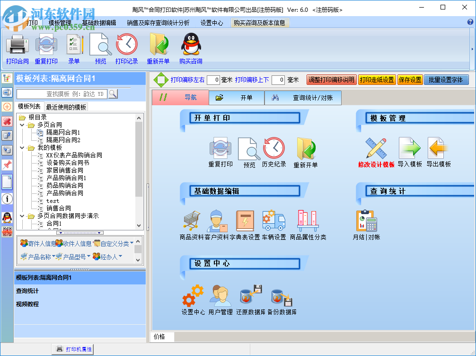
Task: Collapse the 我的模板 folder
Action: [22, 147]
